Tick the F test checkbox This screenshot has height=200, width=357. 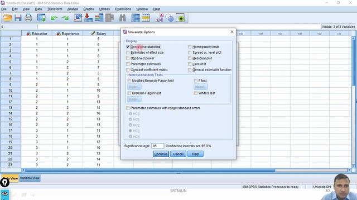196,81
